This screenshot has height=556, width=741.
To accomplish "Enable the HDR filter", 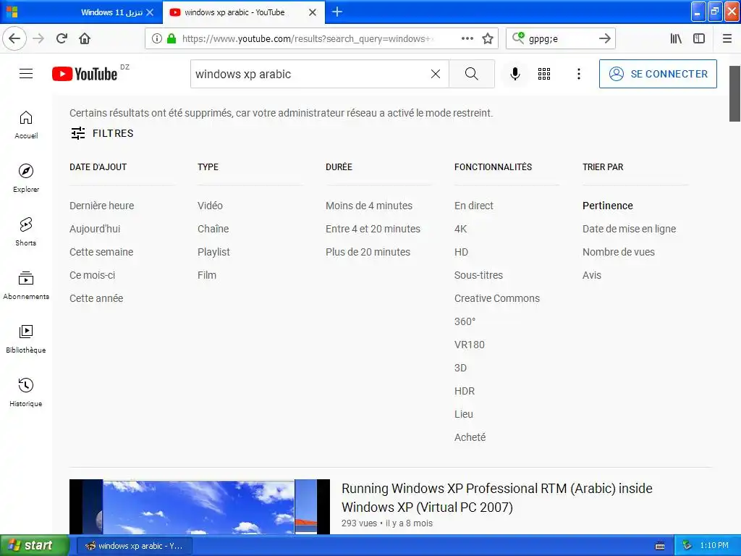I will click(x=464, y=391).
